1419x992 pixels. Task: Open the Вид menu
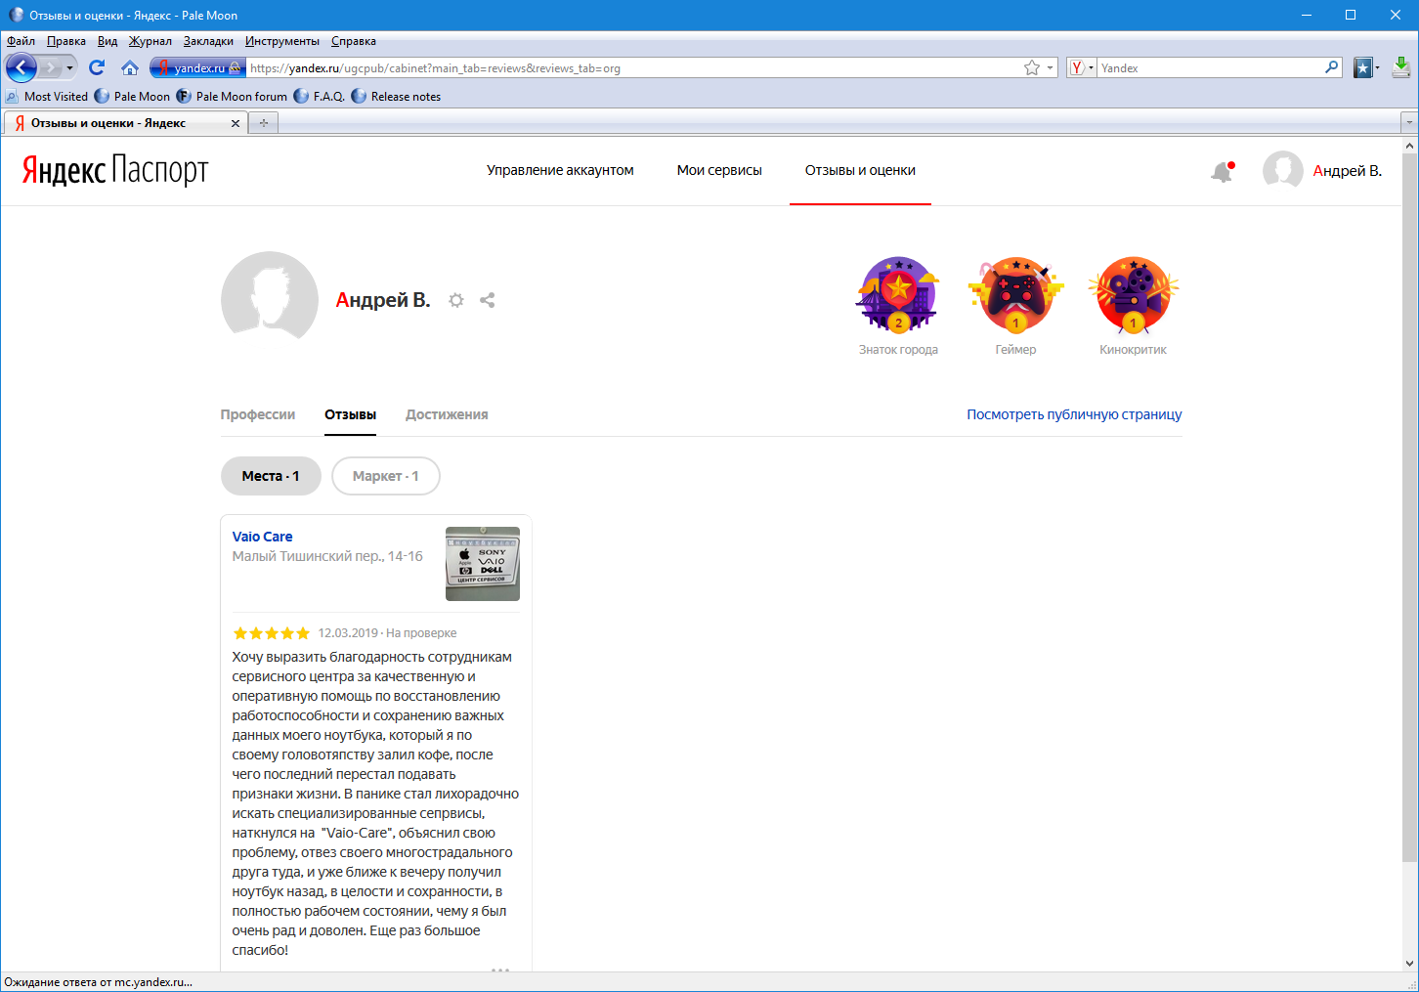107,41
